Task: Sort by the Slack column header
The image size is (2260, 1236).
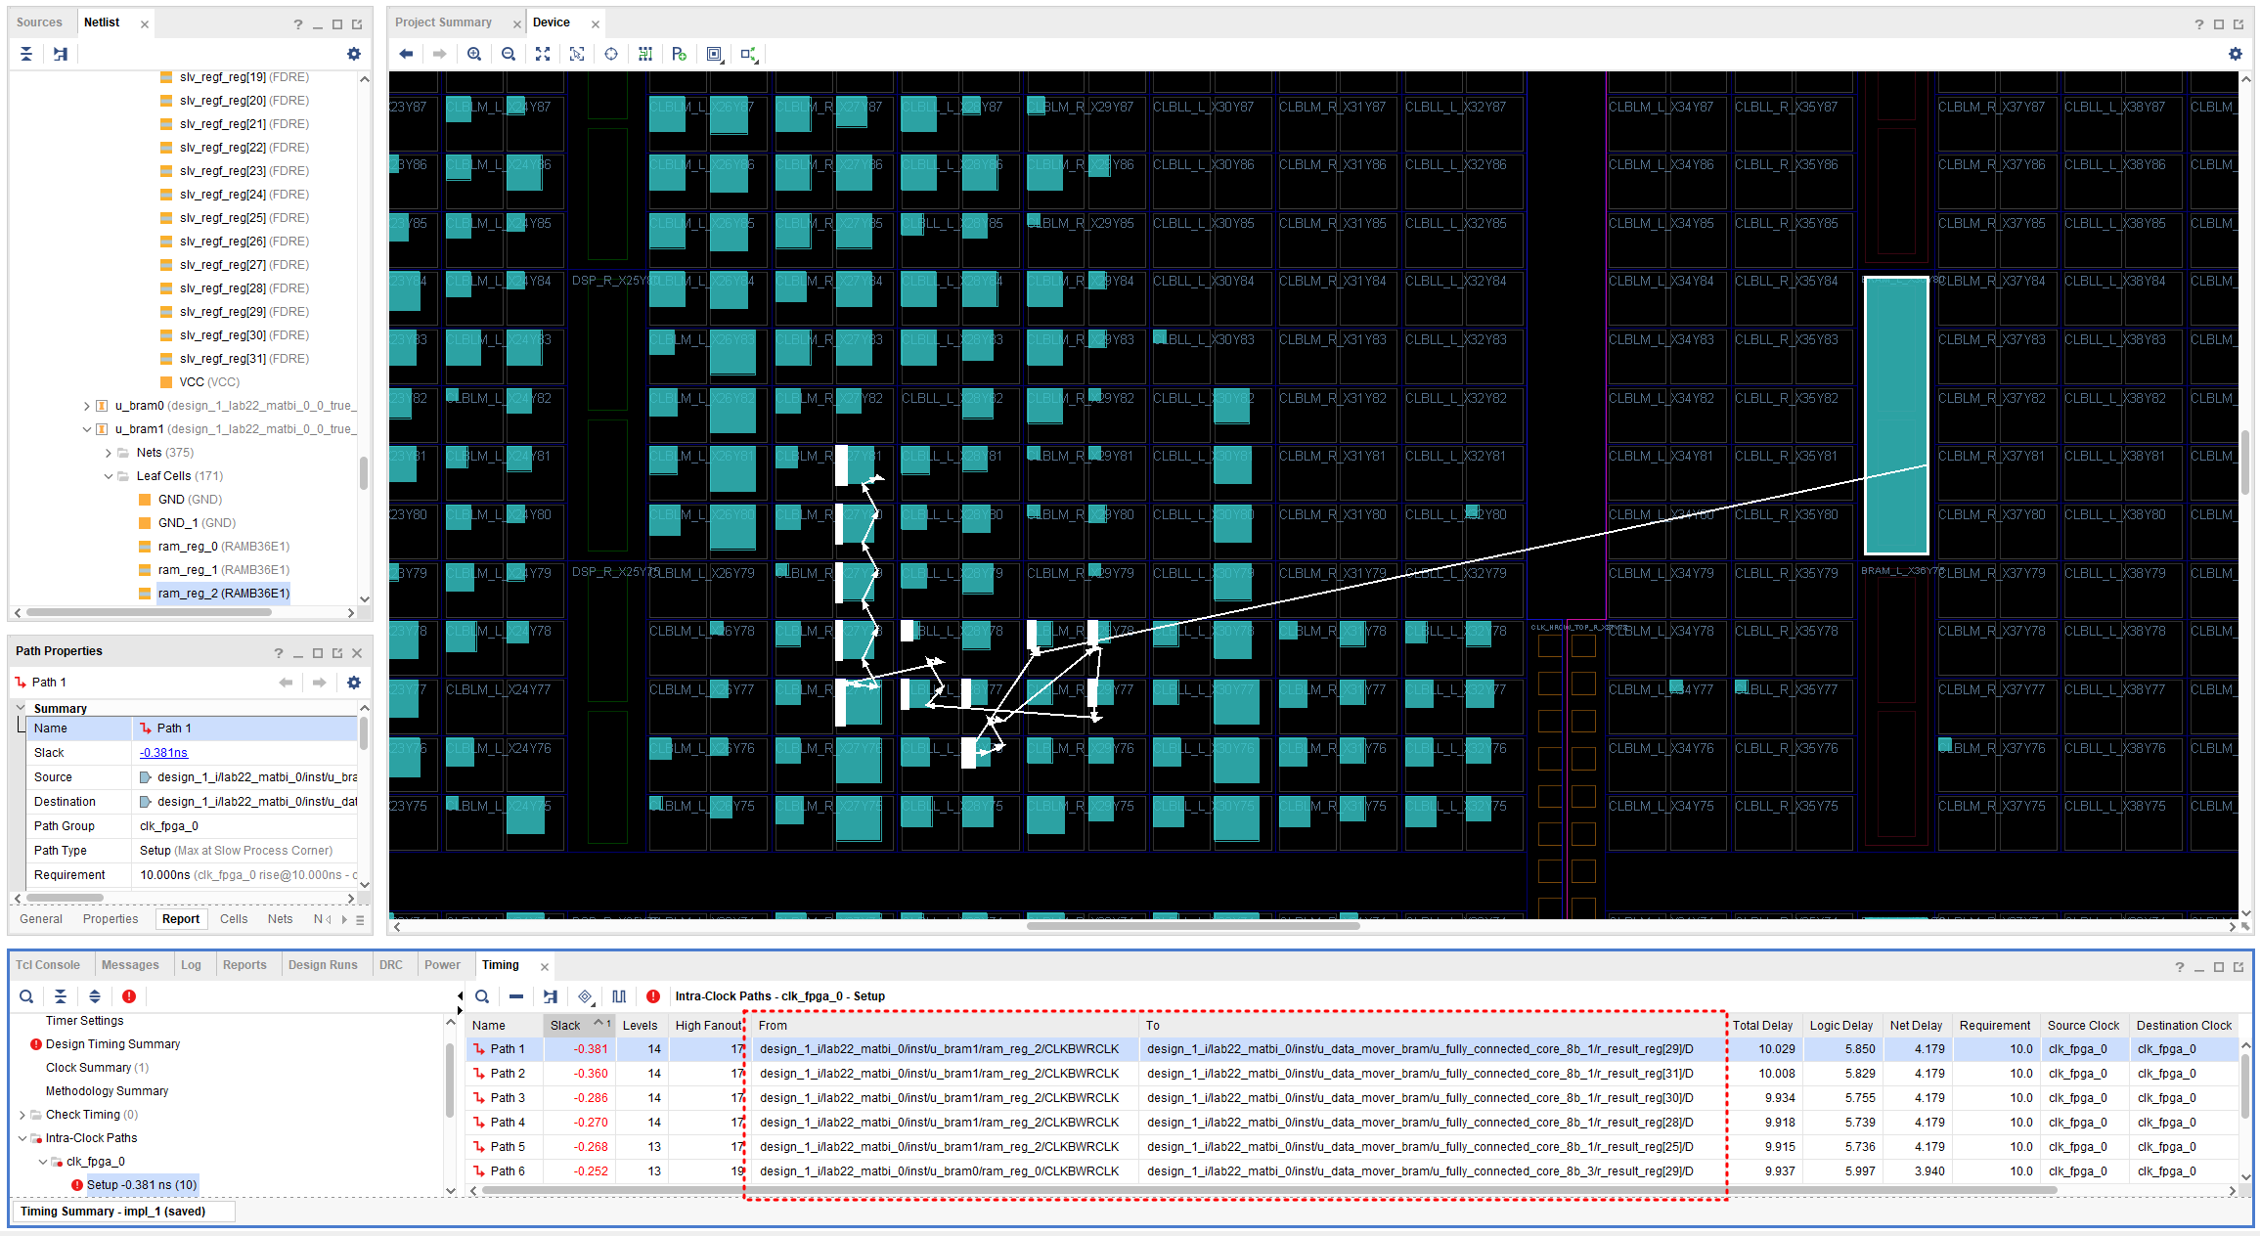Action: (566, 1025)
